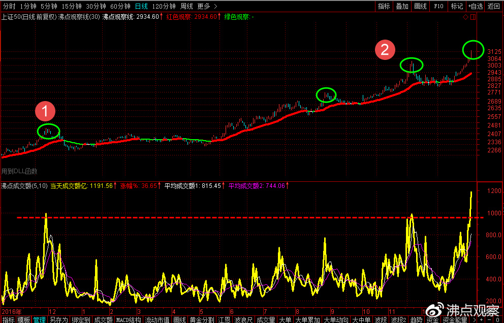The image size is (504, 323).
Task: Click the month 6 label on time axis
Action: [x=232, y=312]
